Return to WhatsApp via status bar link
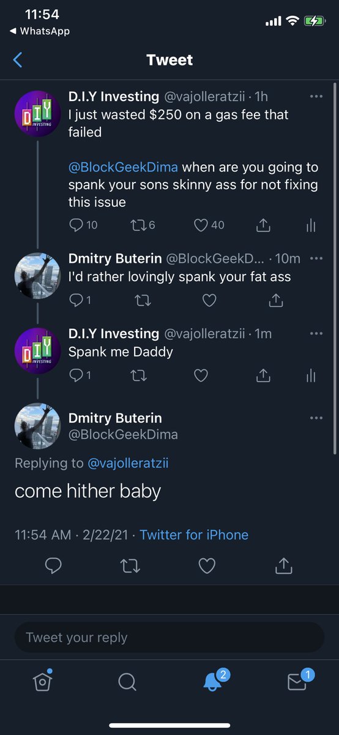 pos(40,31)
